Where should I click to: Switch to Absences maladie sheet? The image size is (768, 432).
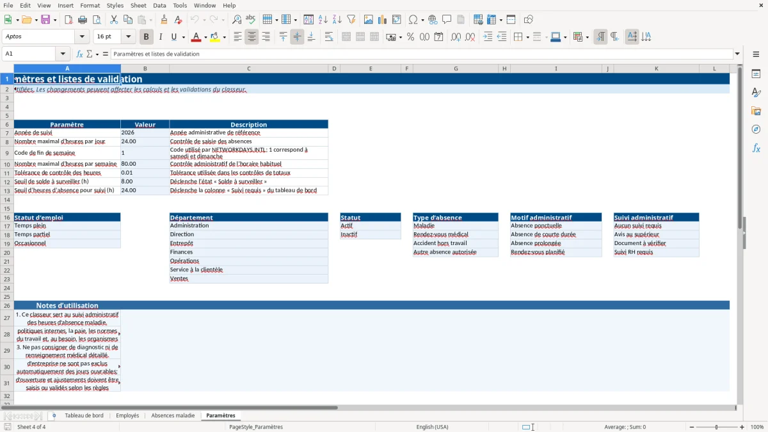pyautogui.click(x=173, y=415)
